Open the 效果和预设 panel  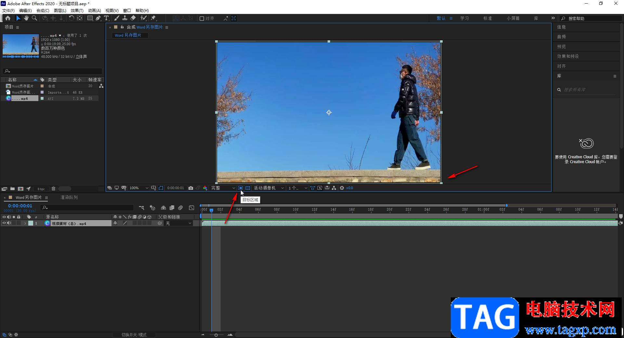pyautogui.click(x=568, y=56)
